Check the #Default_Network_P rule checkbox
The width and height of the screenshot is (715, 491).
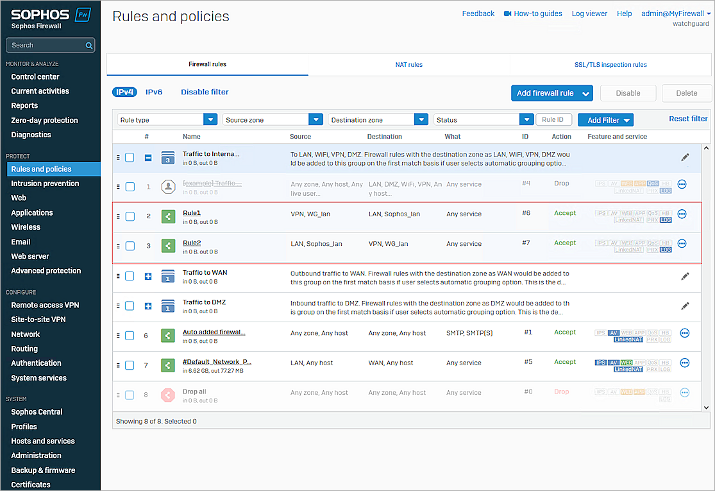coord(130,364)
